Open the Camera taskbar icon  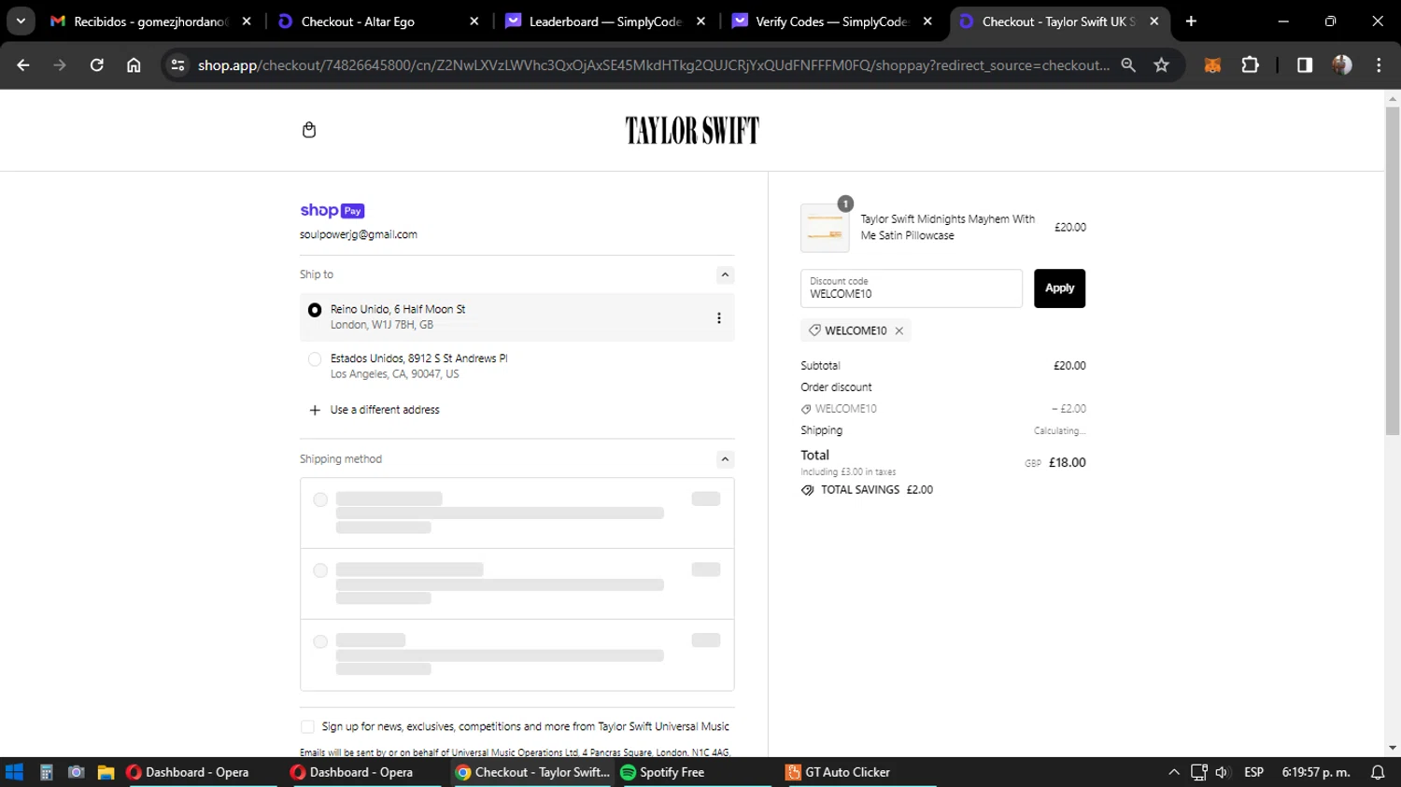coord(77,772)
